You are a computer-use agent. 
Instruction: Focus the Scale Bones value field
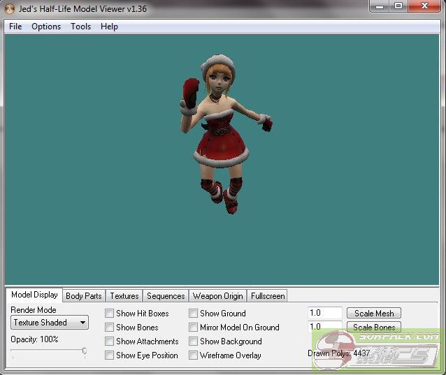(x=325, y=326)
